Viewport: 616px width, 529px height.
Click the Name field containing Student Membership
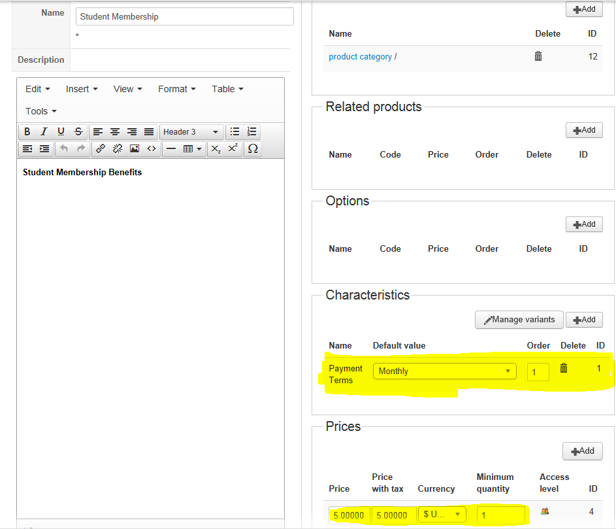pyautogui.click(x=184, y=16)
